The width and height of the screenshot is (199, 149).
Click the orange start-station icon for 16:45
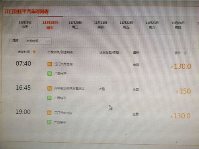tap(49, 88)
